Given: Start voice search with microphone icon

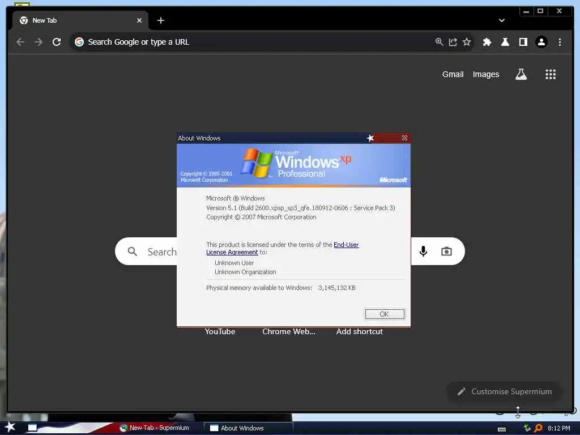Looking at the screenshot, I should [x=423, y=251].
